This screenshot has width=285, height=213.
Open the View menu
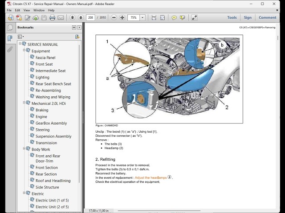point(27,10)
